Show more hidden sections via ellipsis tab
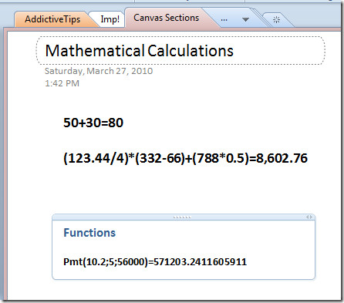 pyautogui.click(x=224, y=19)
